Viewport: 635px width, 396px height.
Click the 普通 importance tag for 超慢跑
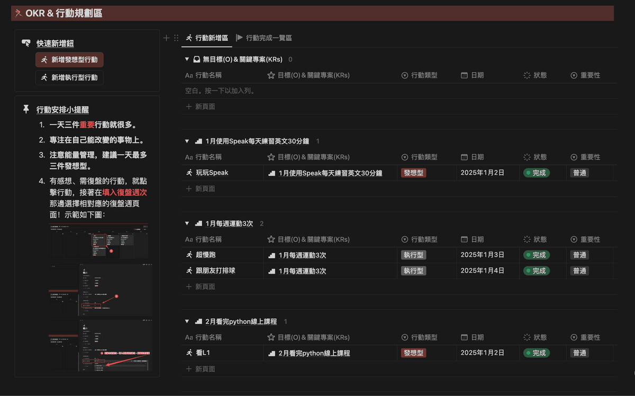(579, 255)
